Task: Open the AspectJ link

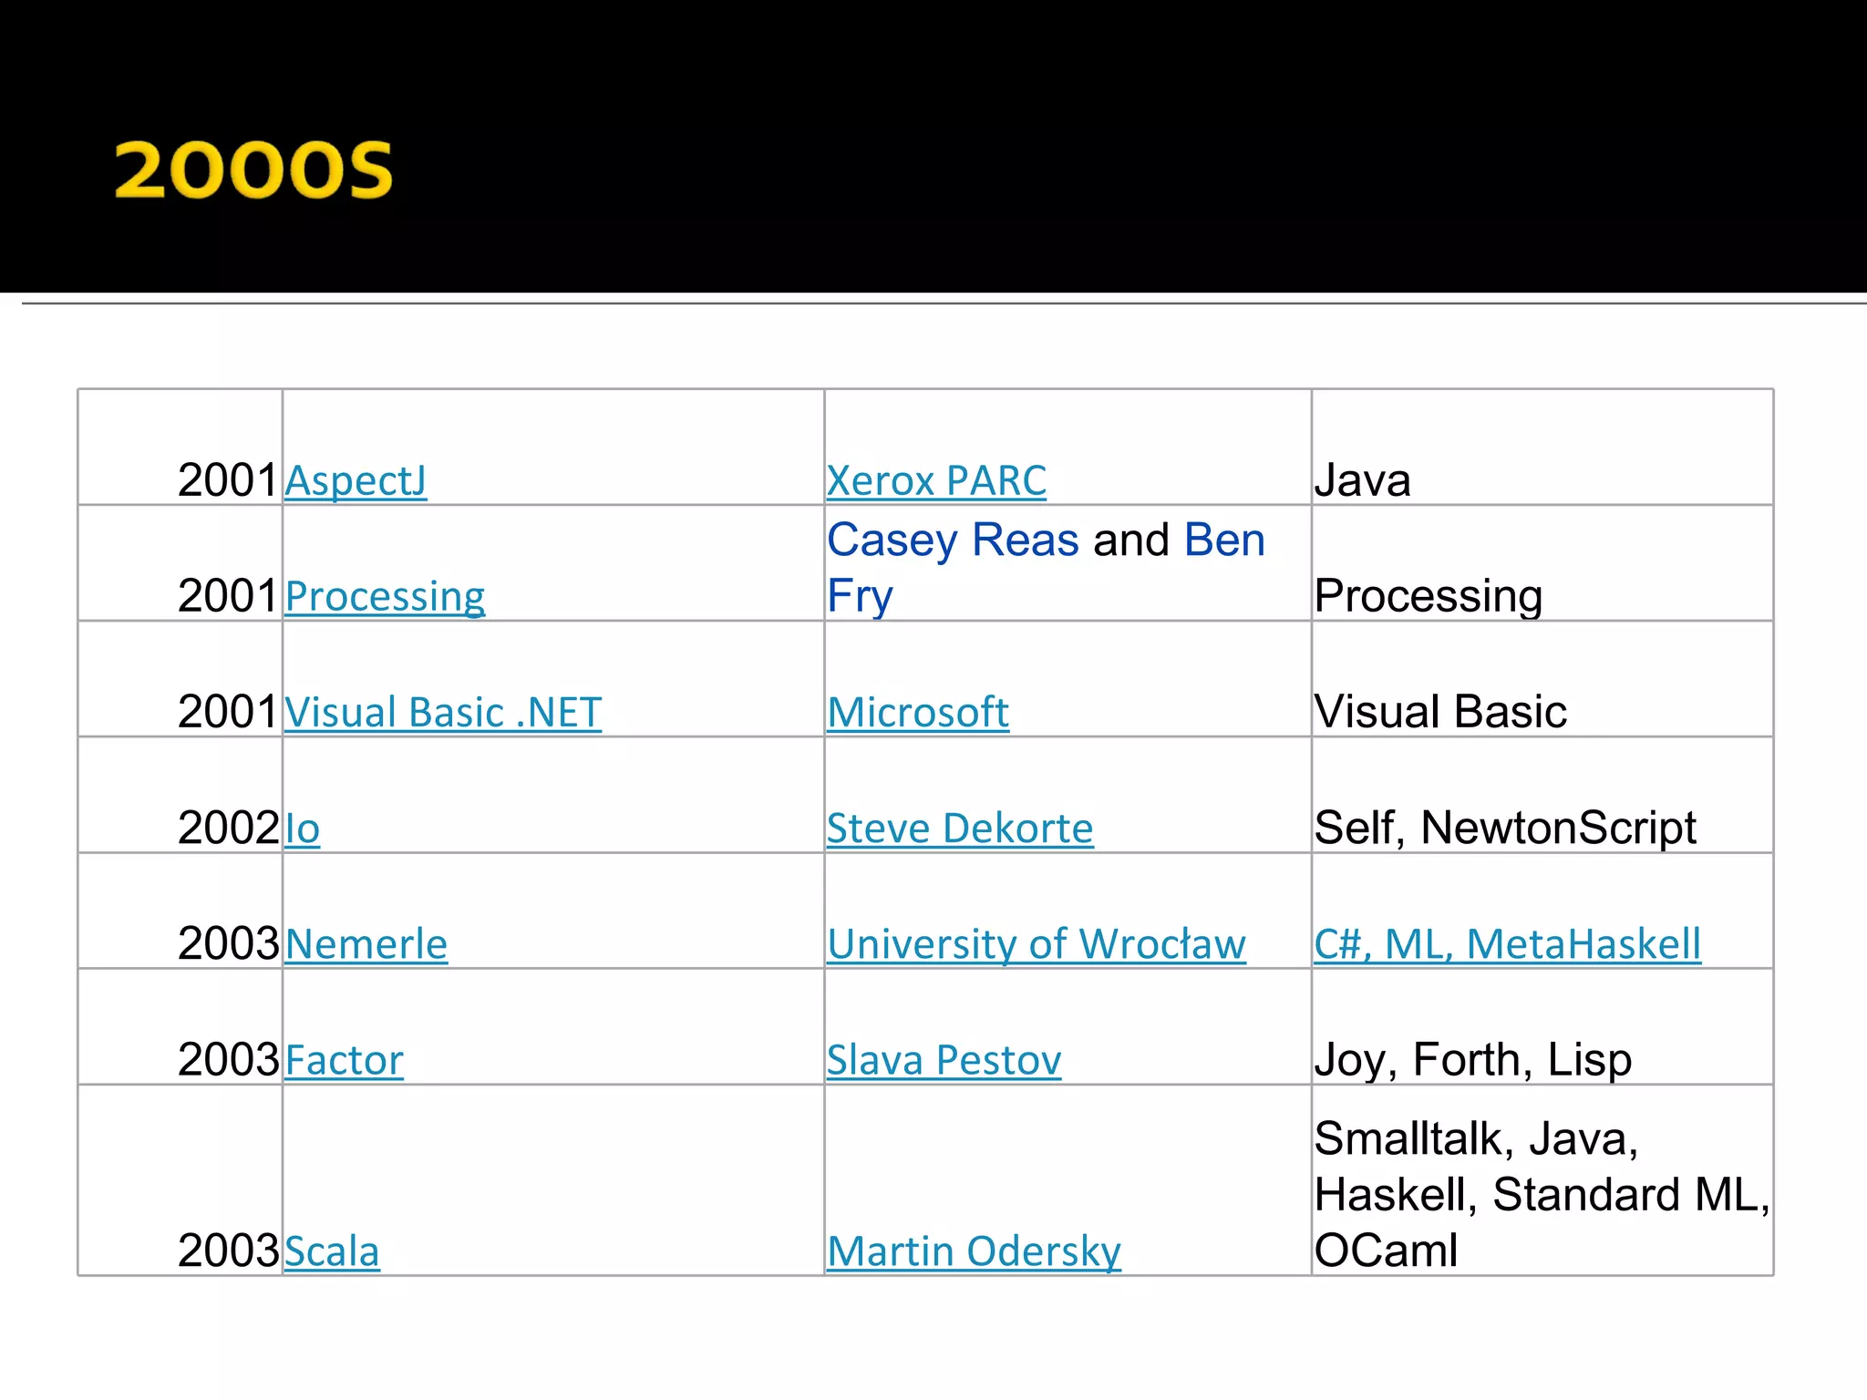Action: (356, 481)
